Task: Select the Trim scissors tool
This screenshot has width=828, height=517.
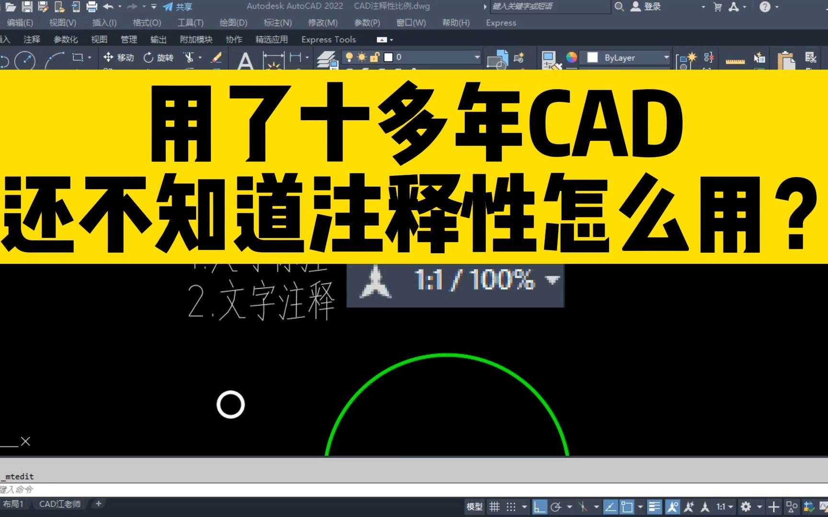Action: [189, 57]
